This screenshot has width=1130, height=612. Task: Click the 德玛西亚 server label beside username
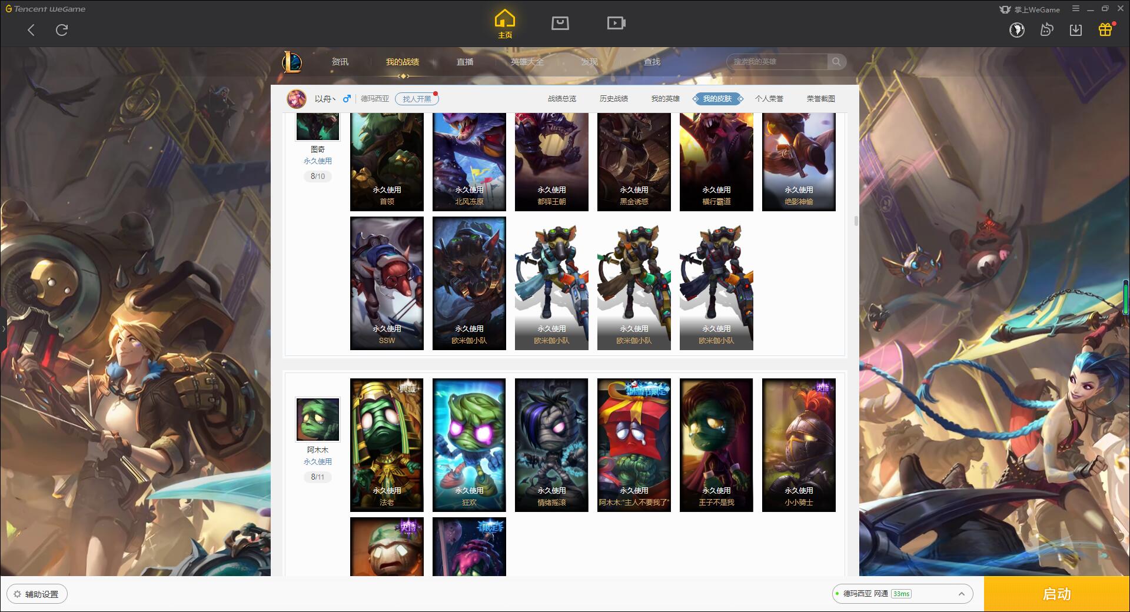click(x=375, y=99)
